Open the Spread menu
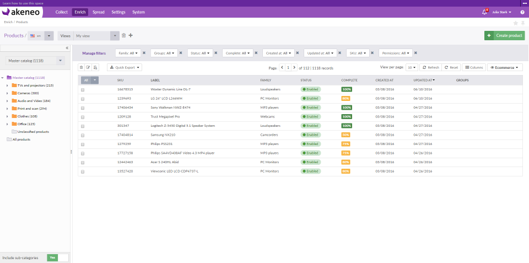Screen dimensions: 529x263 (99, 12)
